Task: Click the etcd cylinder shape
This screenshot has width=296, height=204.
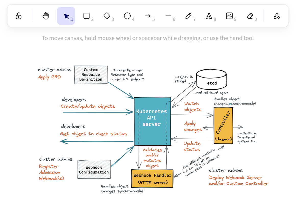Action: tap(212, 79)
